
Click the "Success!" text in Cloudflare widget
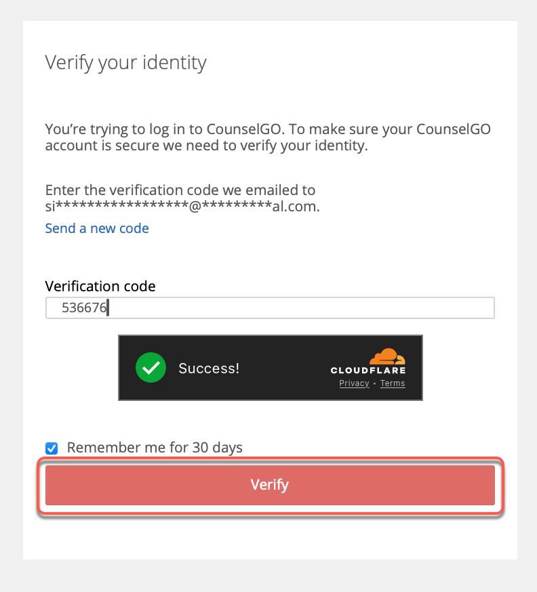[x=209, y=368]
